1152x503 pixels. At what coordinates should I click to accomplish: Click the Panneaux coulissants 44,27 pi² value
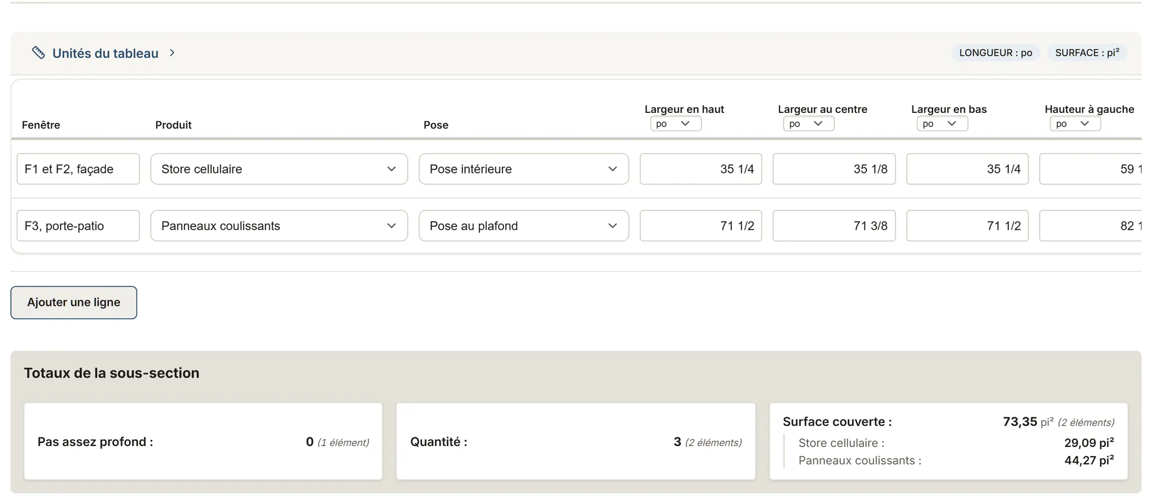click(x=1089, y=460)
